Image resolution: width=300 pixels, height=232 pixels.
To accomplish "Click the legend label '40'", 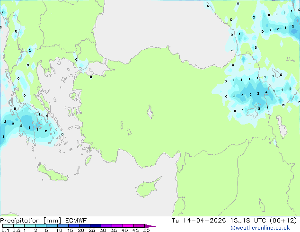I will click(124, 230).
